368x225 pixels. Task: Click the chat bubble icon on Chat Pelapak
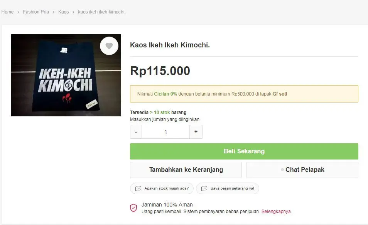(x=283, y=170)
